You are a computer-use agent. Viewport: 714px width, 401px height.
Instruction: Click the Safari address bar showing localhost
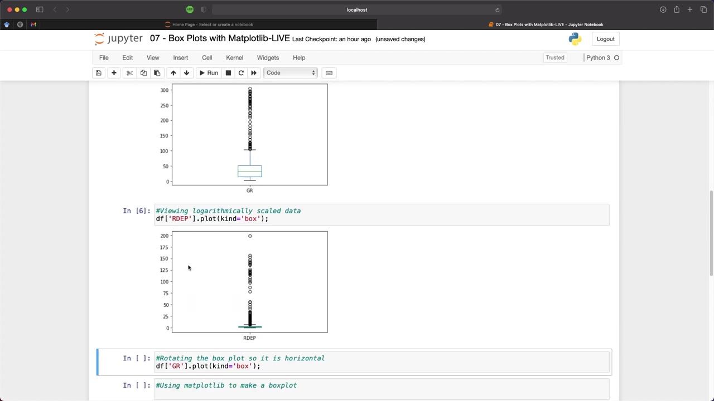[x=357, y=9]
